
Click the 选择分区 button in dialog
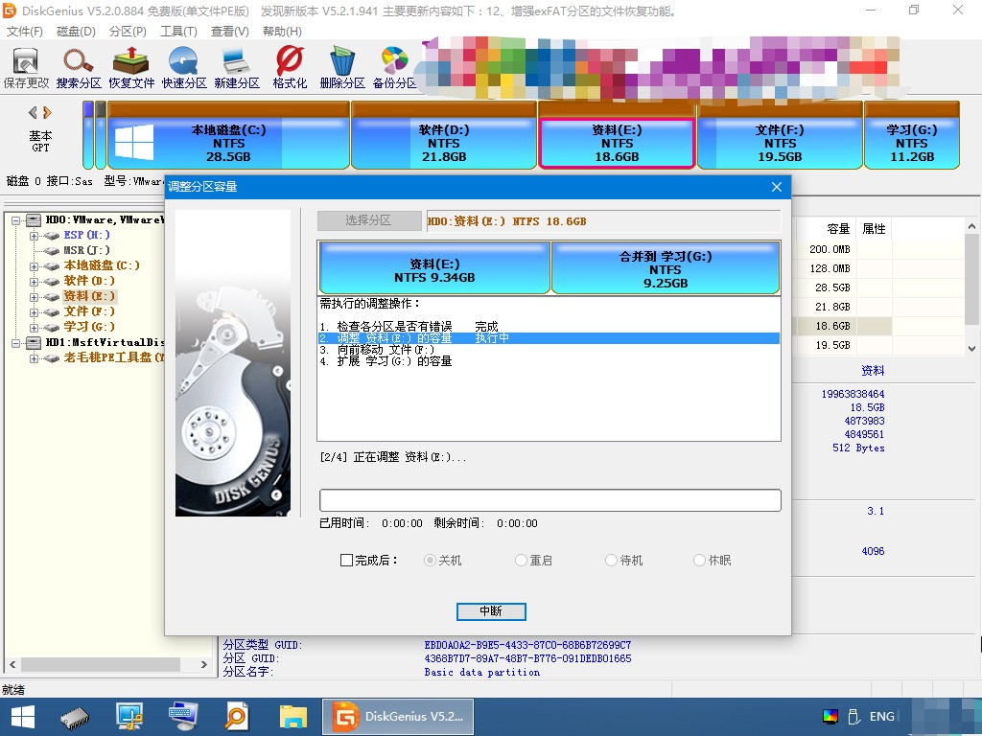[x=369, y=220]
